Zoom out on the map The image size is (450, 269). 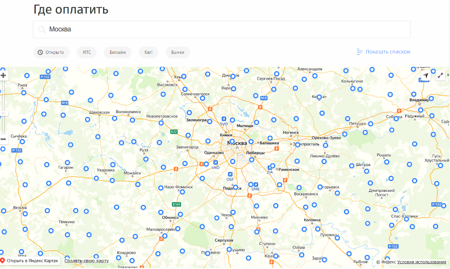pos(3,139)
